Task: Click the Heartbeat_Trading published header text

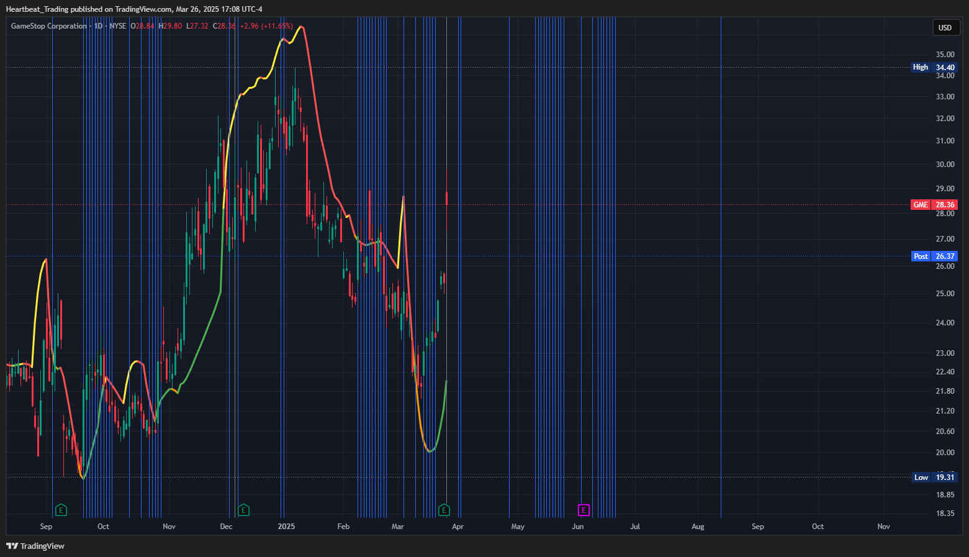Action: (134, 9)
